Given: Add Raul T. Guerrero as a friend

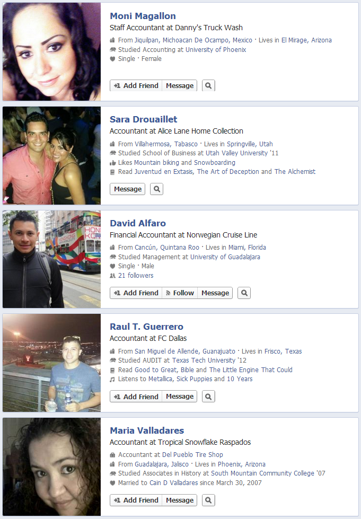Looking at the screenshot, I should [136, 396].
